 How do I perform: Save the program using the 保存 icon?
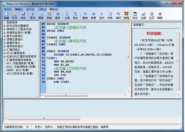pyautogui.click(x=23, y=16)
